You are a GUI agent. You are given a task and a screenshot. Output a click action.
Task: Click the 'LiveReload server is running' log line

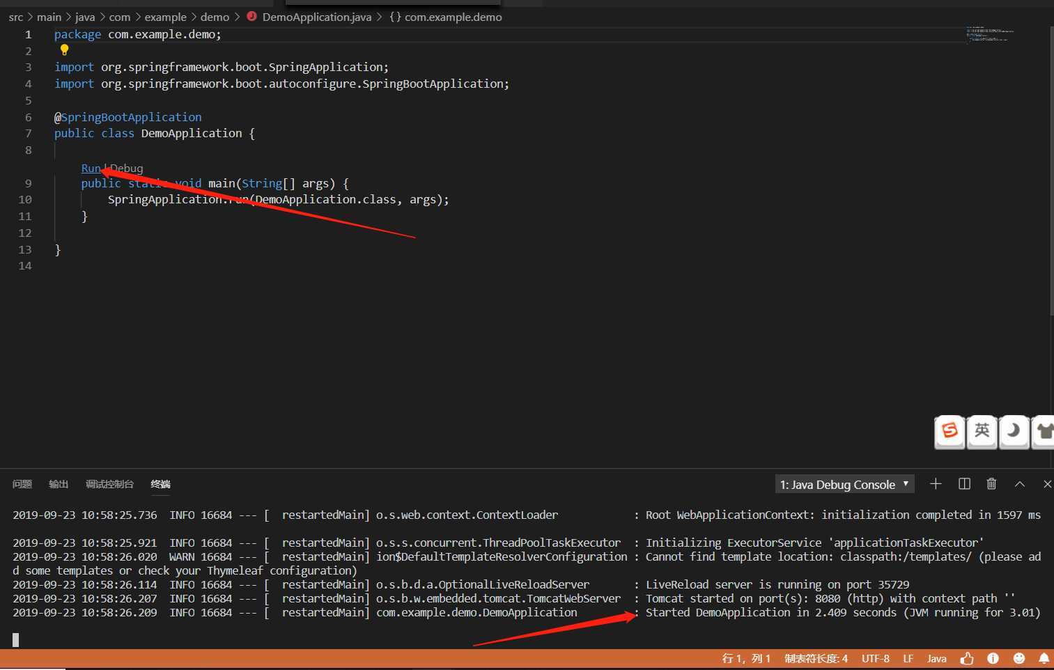pyautogui.click(x=777, y=584)
